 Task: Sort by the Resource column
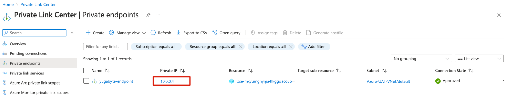pos(241,71)
